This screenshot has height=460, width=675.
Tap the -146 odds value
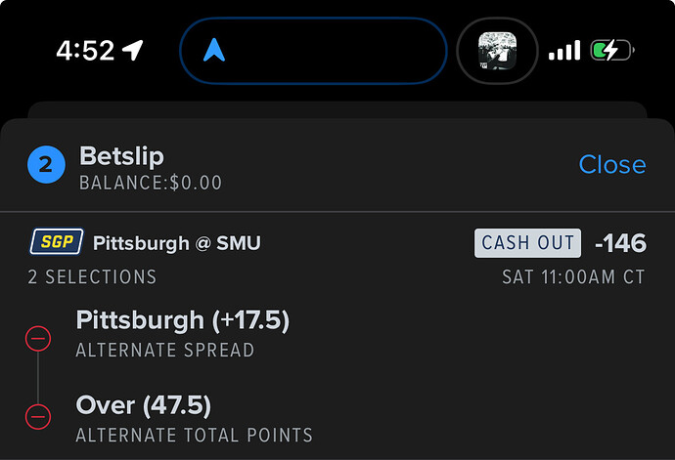tap(620, 243)
